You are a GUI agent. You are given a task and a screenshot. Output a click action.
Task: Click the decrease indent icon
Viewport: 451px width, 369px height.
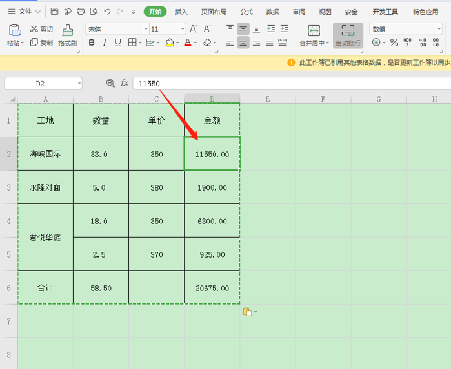pos(271,29)
